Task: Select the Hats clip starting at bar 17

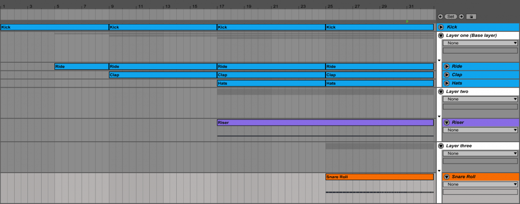Action: pyautogui.click(x=271, y=83)
